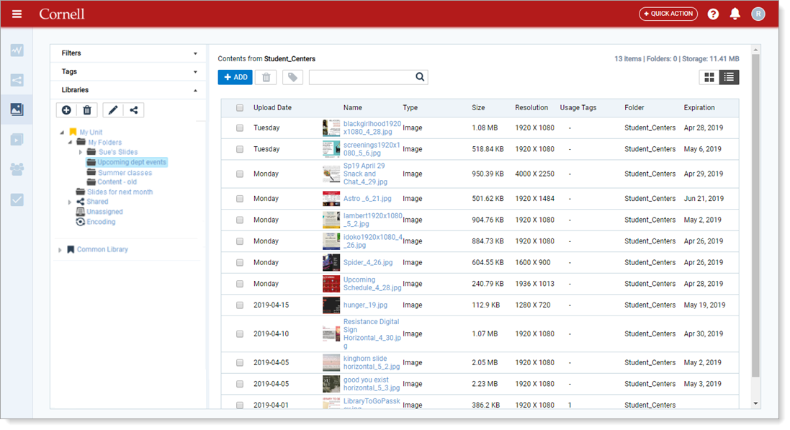The height and width of the screenshot is (430, 790).
Task: Share the selected library folder
Action: coord(133,110)
